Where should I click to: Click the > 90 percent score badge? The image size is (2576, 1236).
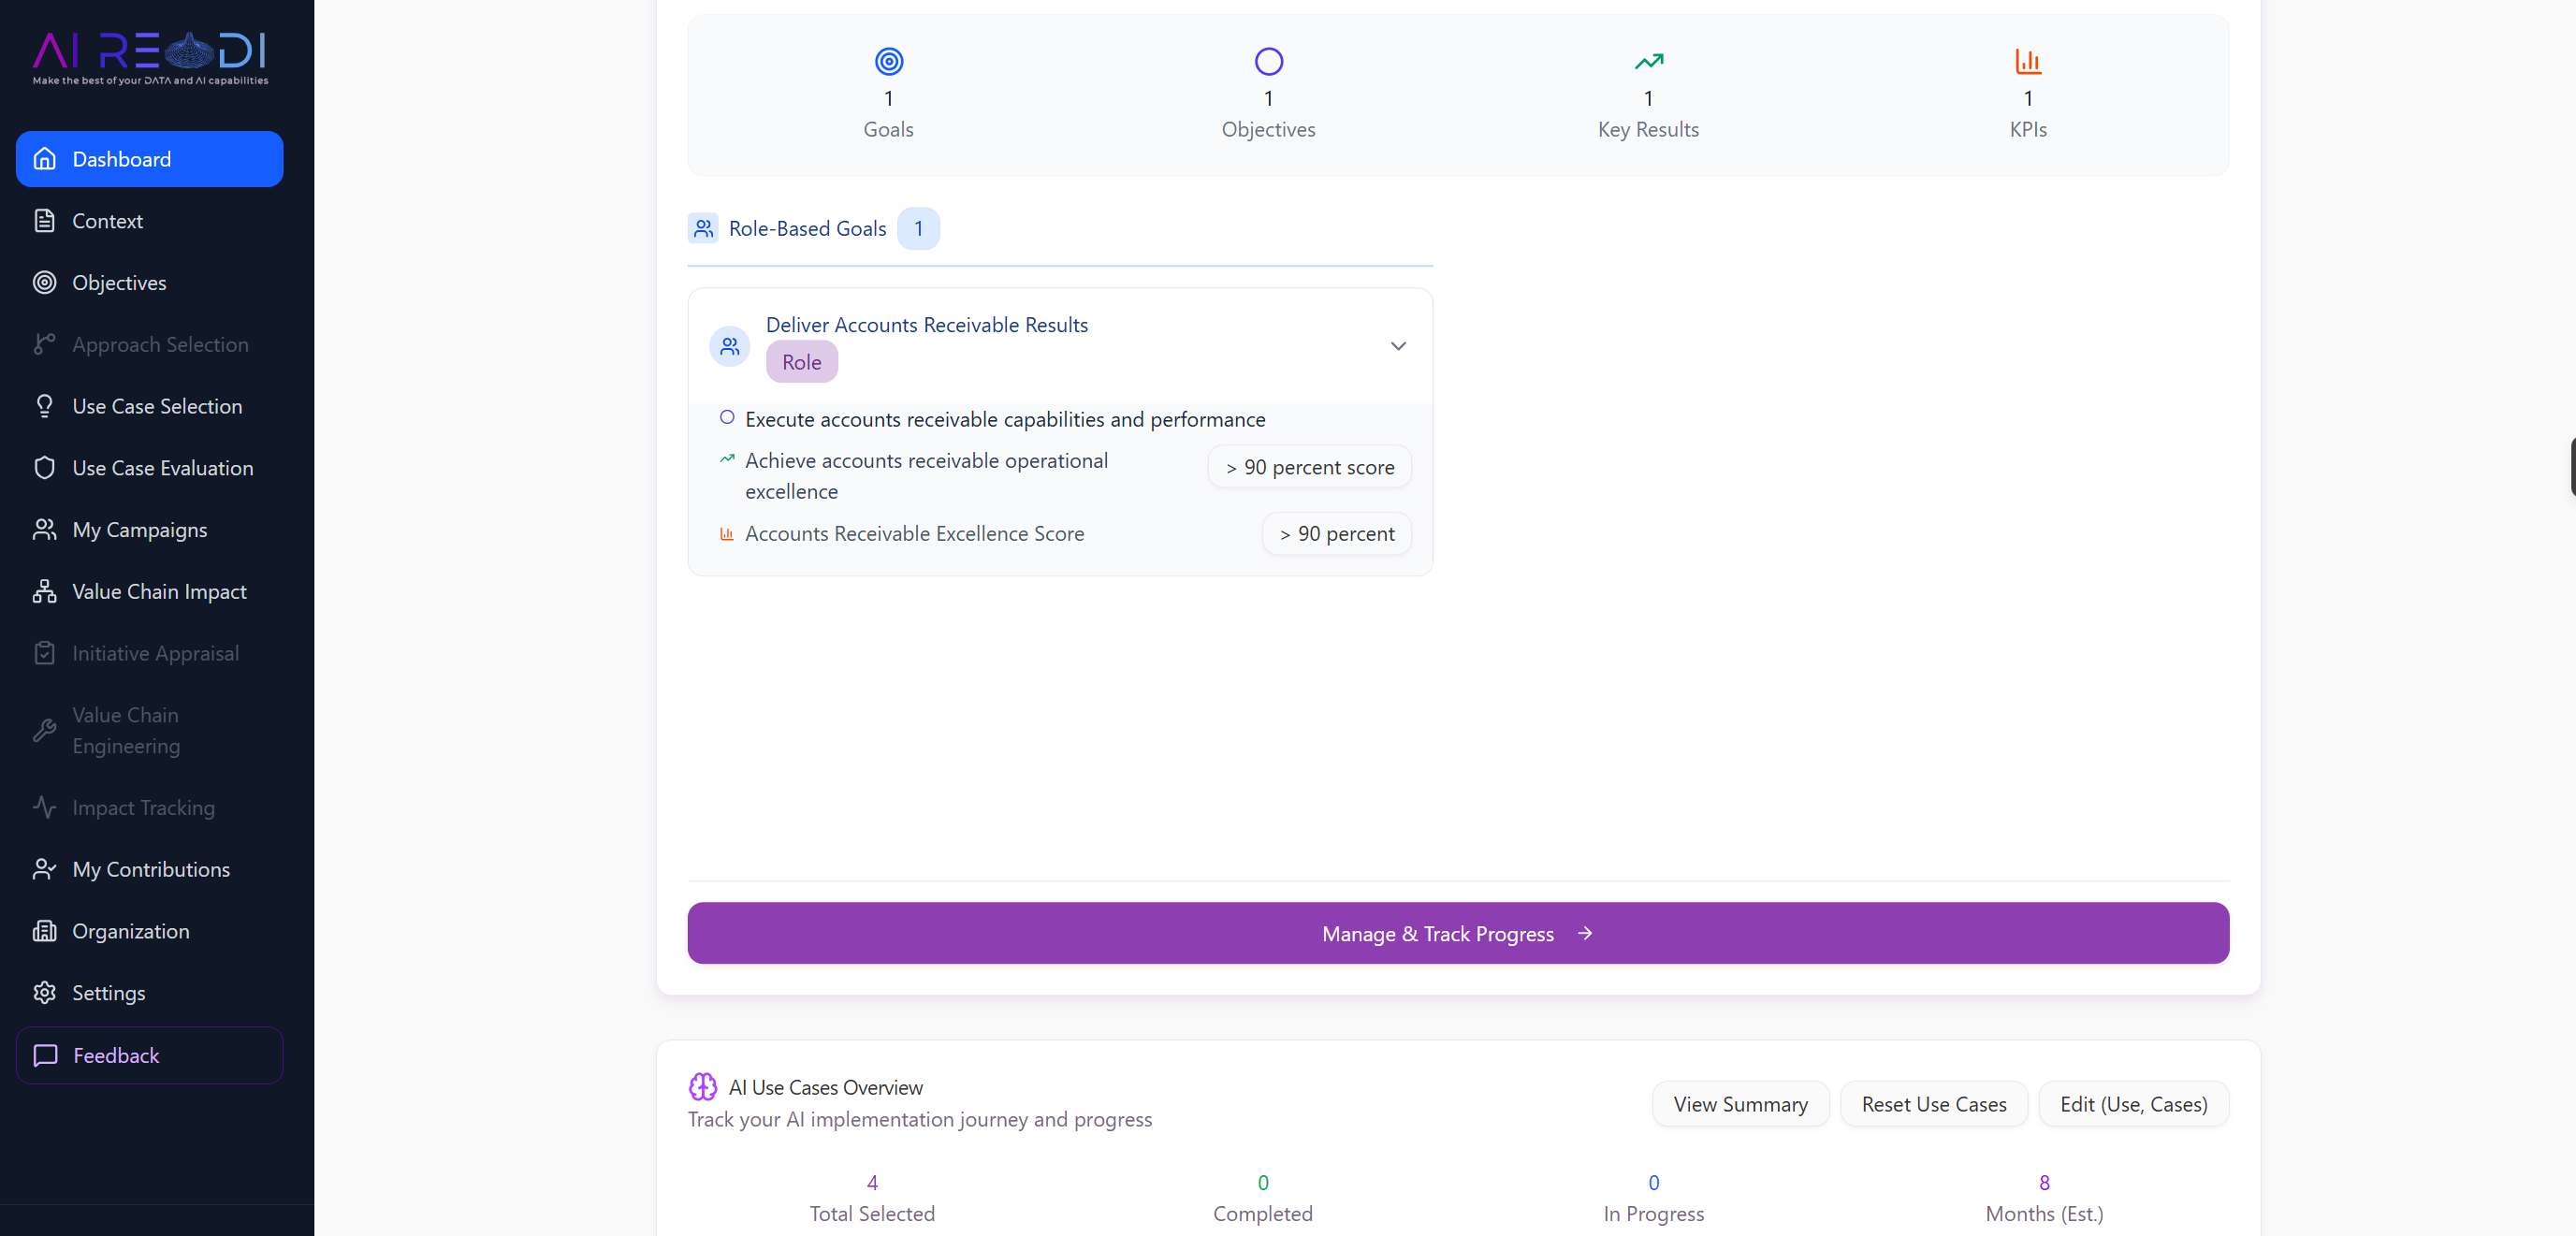coord(1309,467)
